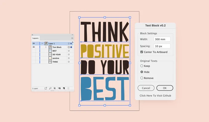Click Make/Release Clipping Mask icon
The width and height of the screenshot is (209, 122).
55,88
